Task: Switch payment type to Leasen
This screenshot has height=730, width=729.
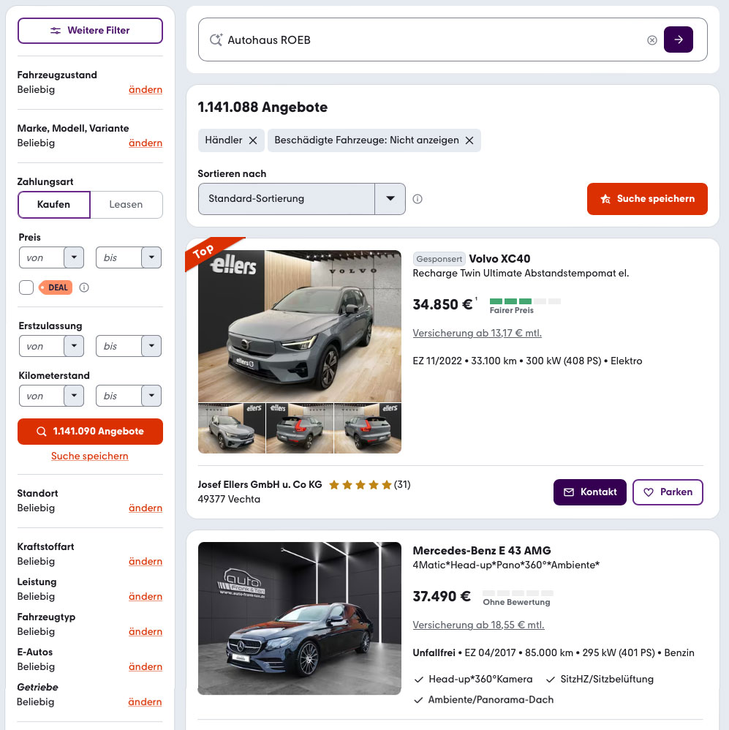Action: point(126,204)
